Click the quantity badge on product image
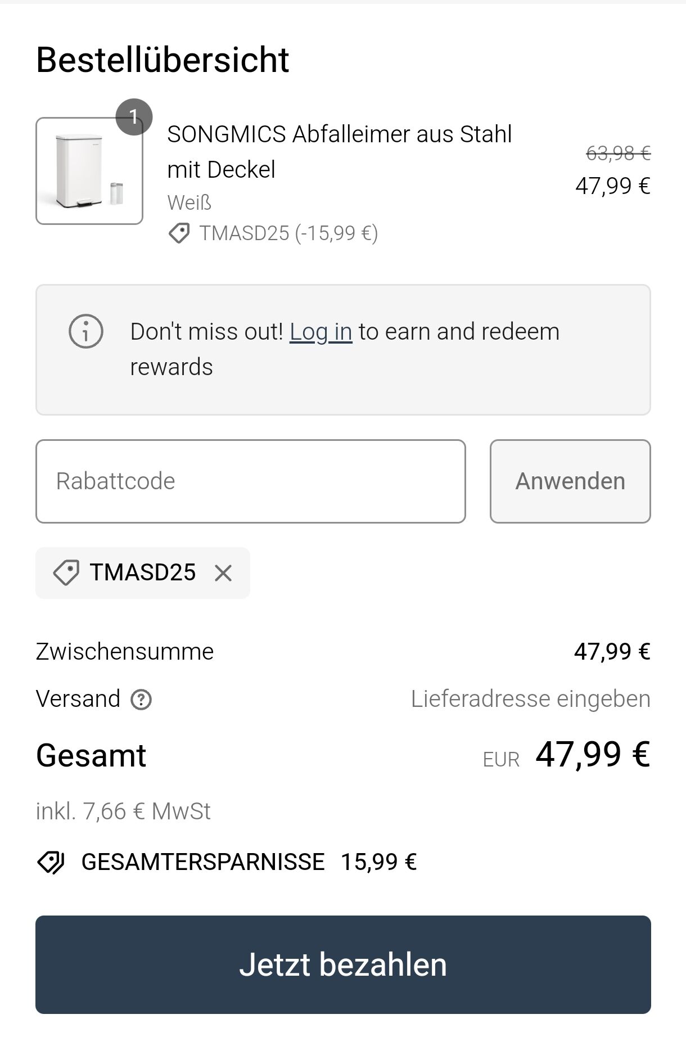 coord(134,116)
